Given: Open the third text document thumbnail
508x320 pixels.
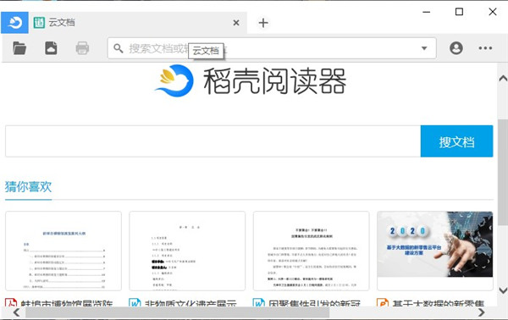Looking at the screenshot, I should pyautogui.click(x=311, y=251).
